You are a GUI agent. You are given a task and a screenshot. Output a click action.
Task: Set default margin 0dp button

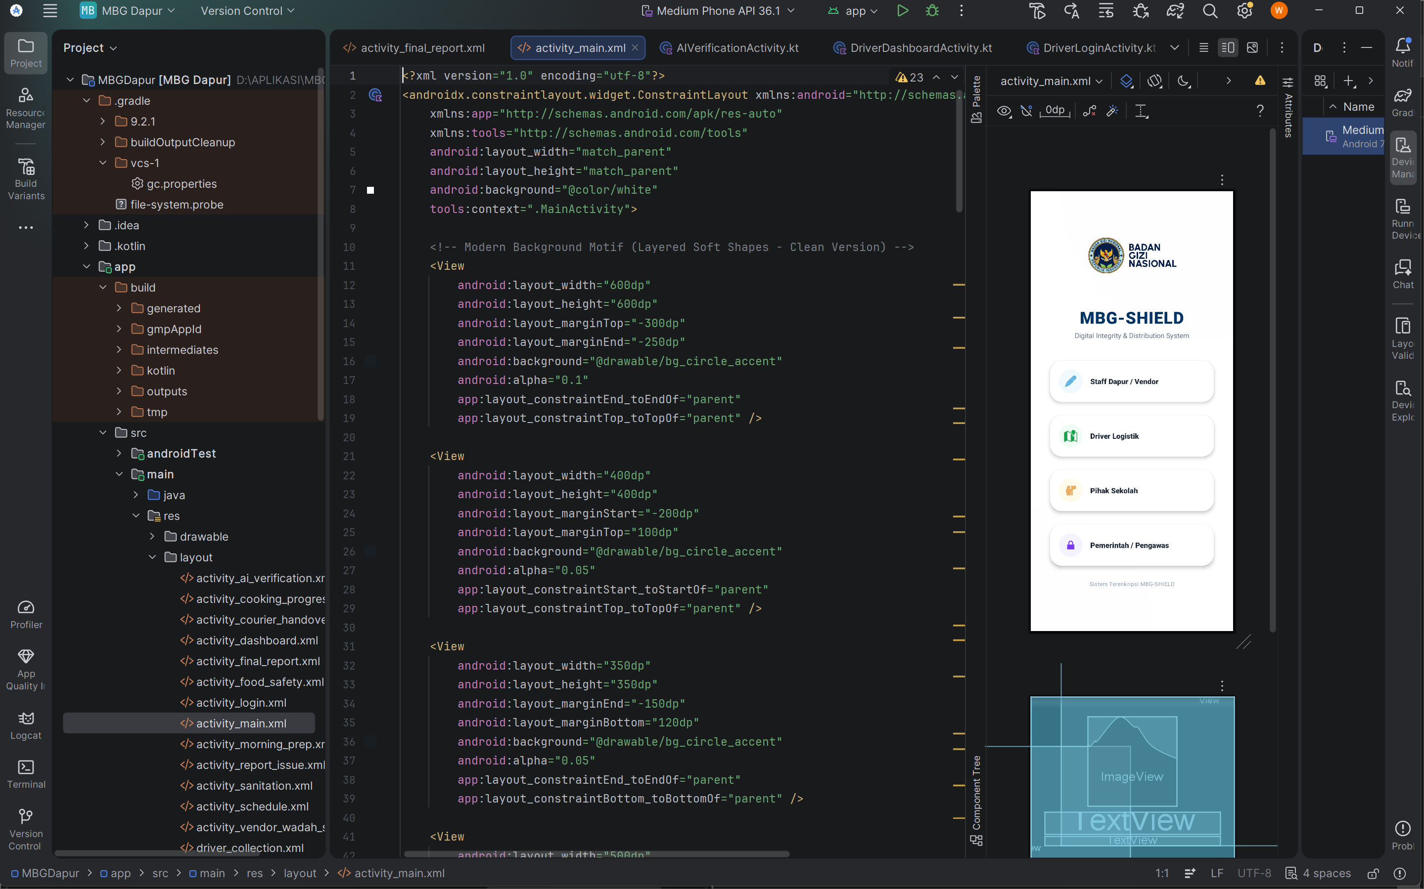[x=1055, y=111]
